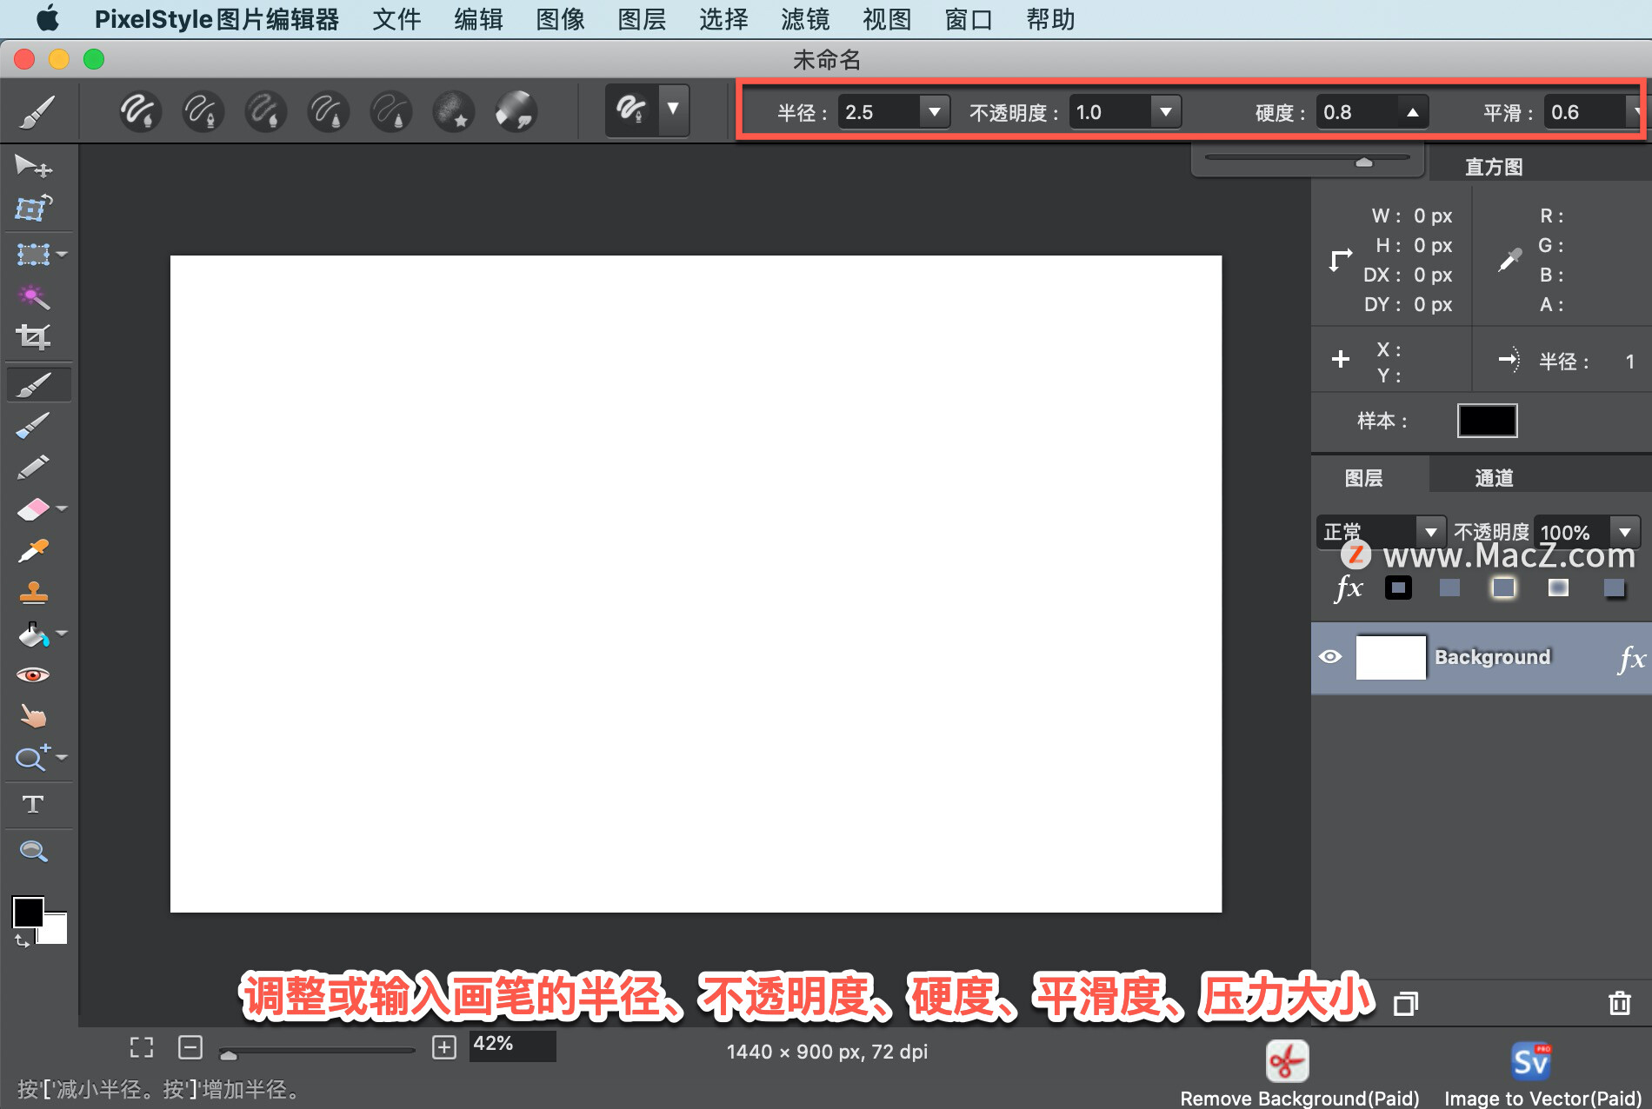Select the Red Eye removal tool

pyautogui.click(x=33, y=674)
